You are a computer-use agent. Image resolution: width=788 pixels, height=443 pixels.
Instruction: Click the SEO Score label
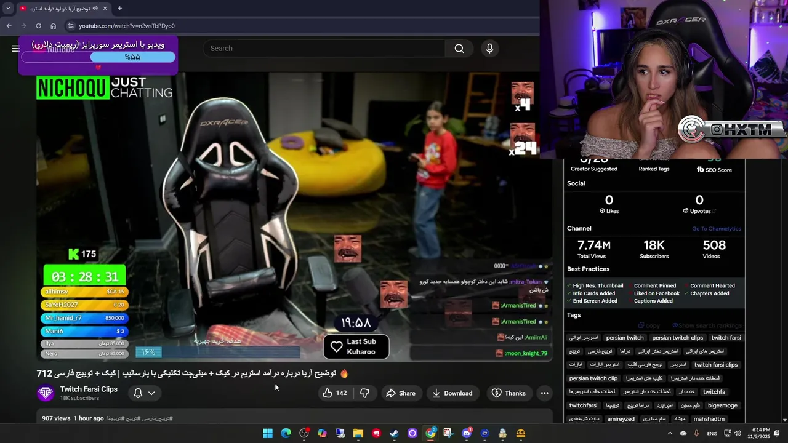(718, 170)
